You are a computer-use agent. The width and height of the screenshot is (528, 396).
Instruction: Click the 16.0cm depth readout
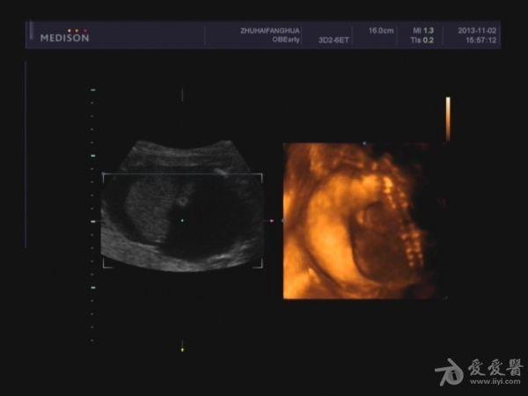pos(381,31)
